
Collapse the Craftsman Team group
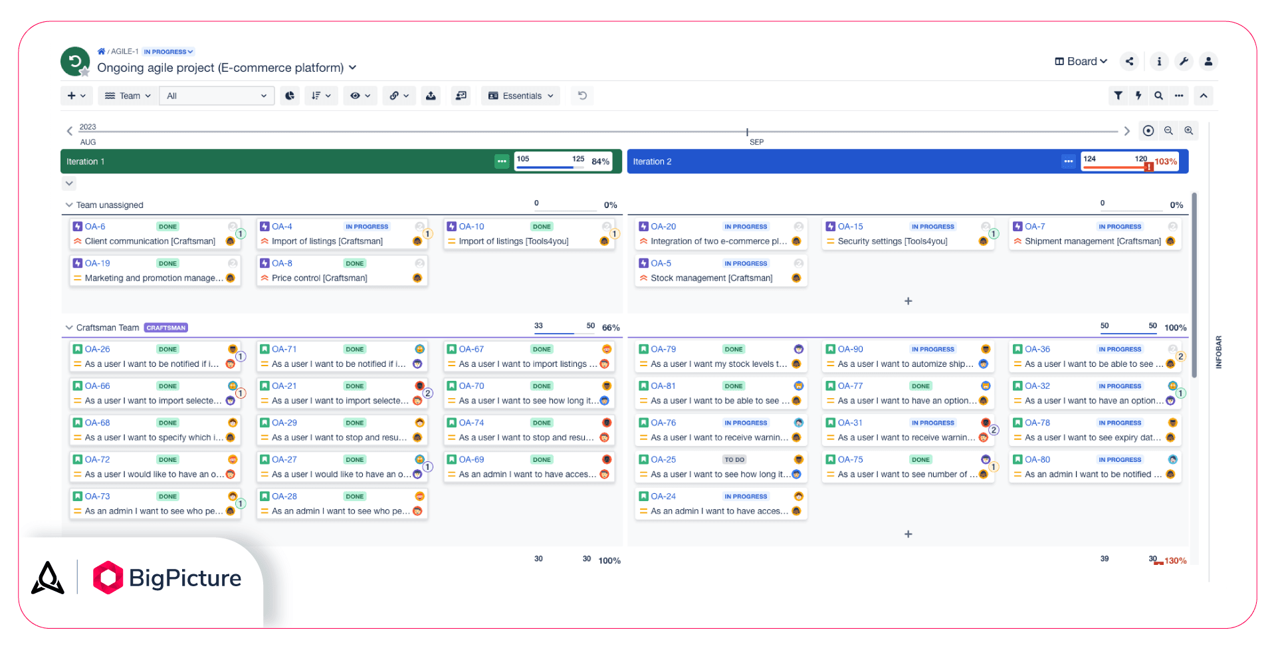click(x=69, y=328)
